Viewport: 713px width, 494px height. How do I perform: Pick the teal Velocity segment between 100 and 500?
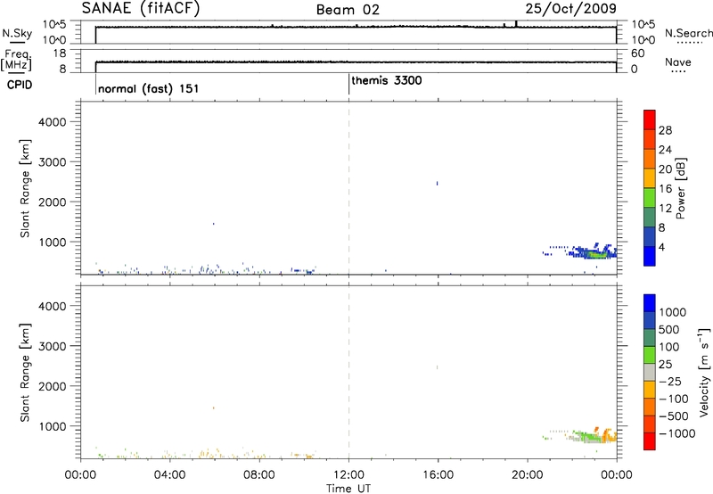point(650,337)
